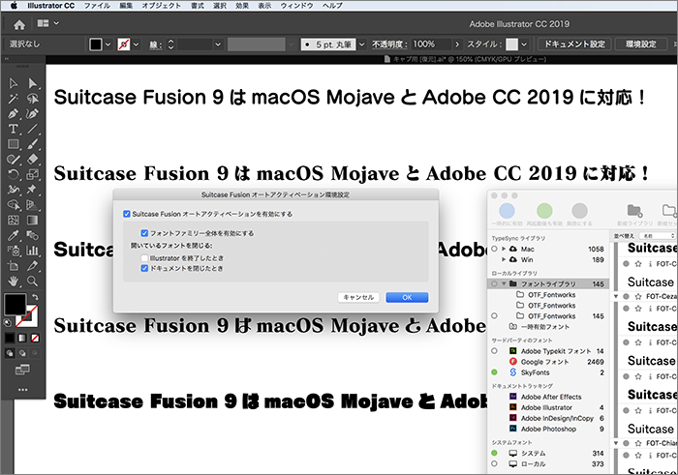The width and height of the screenshot is (678, 475).
Task: Open the workspace layout switcher dropdown
Action: click(x=48, y=23)
